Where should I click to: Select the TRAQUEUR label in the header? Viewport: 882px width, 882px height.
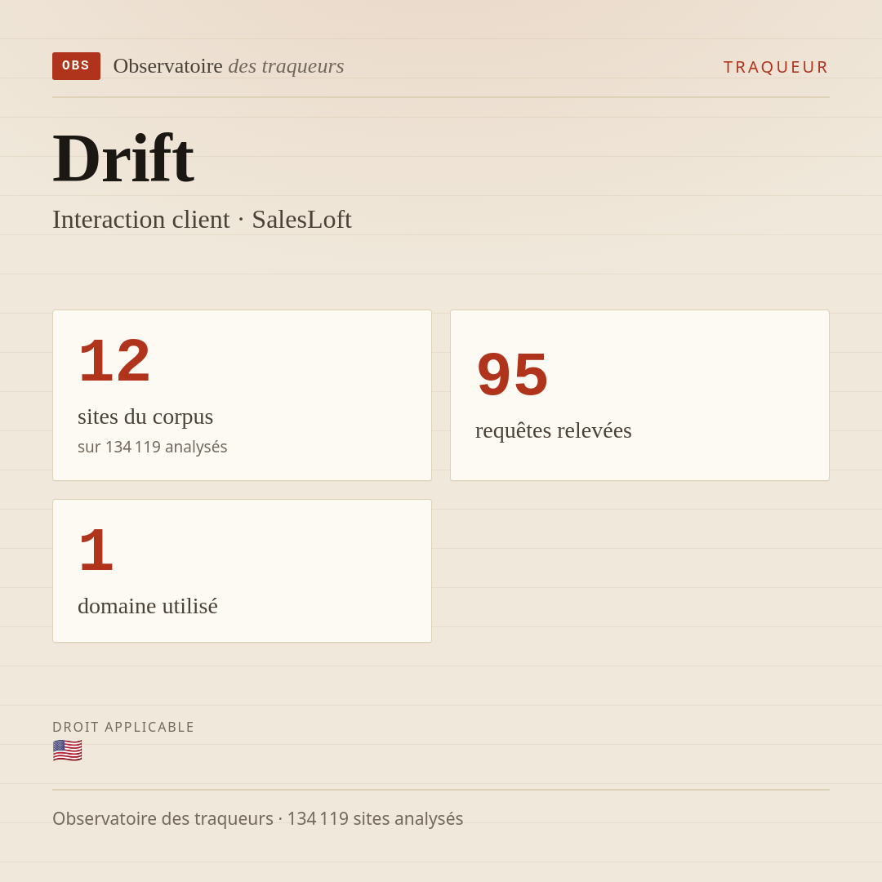point(776,67)
